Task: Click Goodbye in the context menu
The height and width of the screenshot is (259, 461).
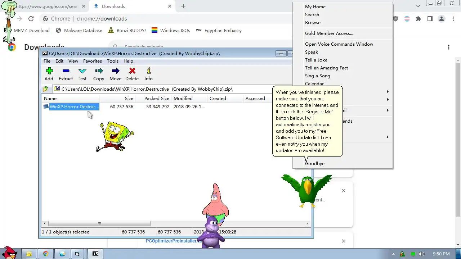Action: pyautogui.click(x=315, y=164)
